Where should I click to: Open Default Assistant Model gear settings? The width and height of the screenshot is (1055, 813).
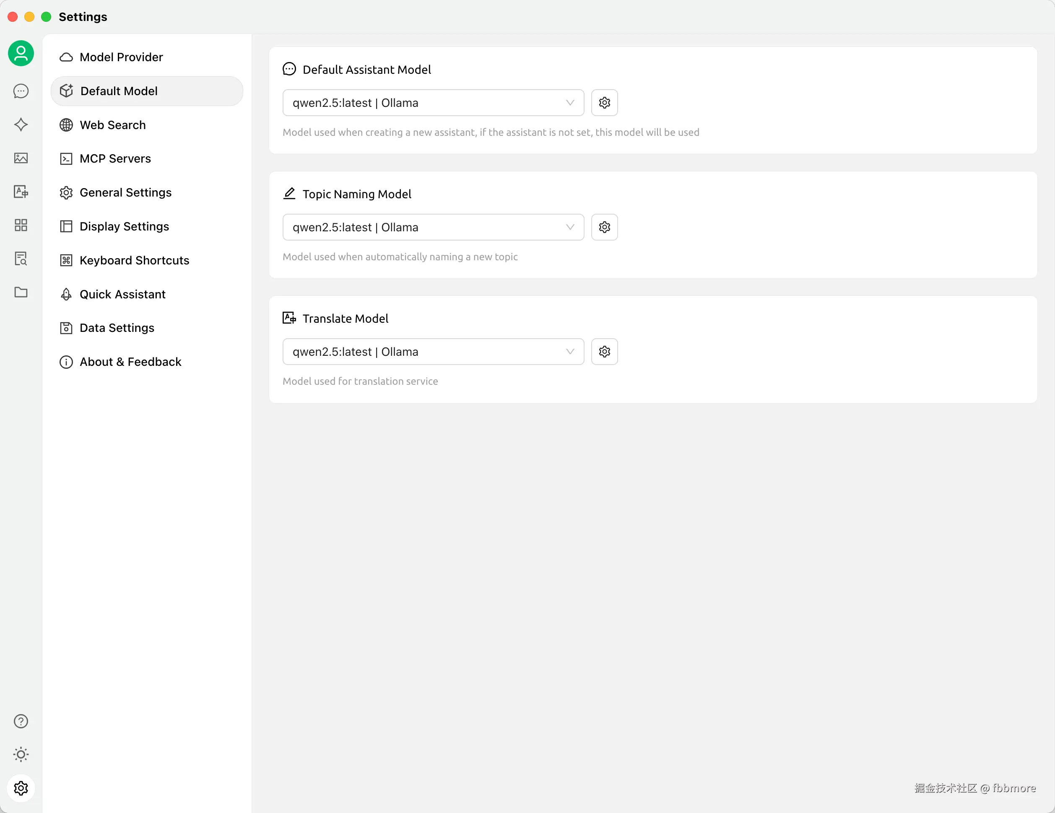click(604, 103)
